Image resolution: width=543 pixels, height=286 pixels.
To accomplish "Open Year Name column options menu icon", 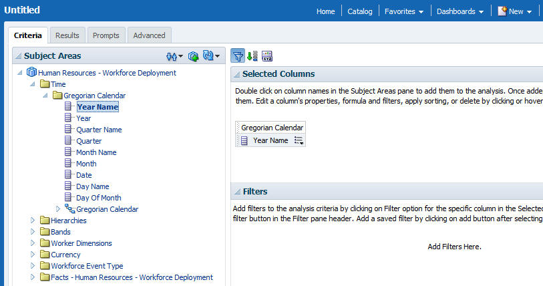I will click(x=299, y=140).
